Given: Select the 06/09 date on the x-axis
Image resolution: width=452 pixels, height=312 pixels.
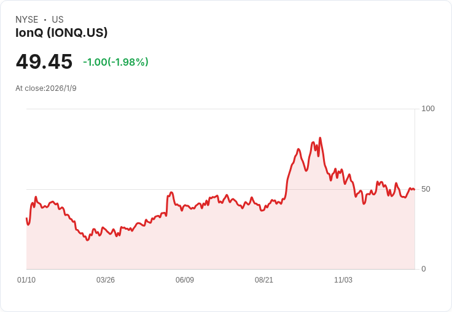Looking at the screenshot, I should click(185, 280).
